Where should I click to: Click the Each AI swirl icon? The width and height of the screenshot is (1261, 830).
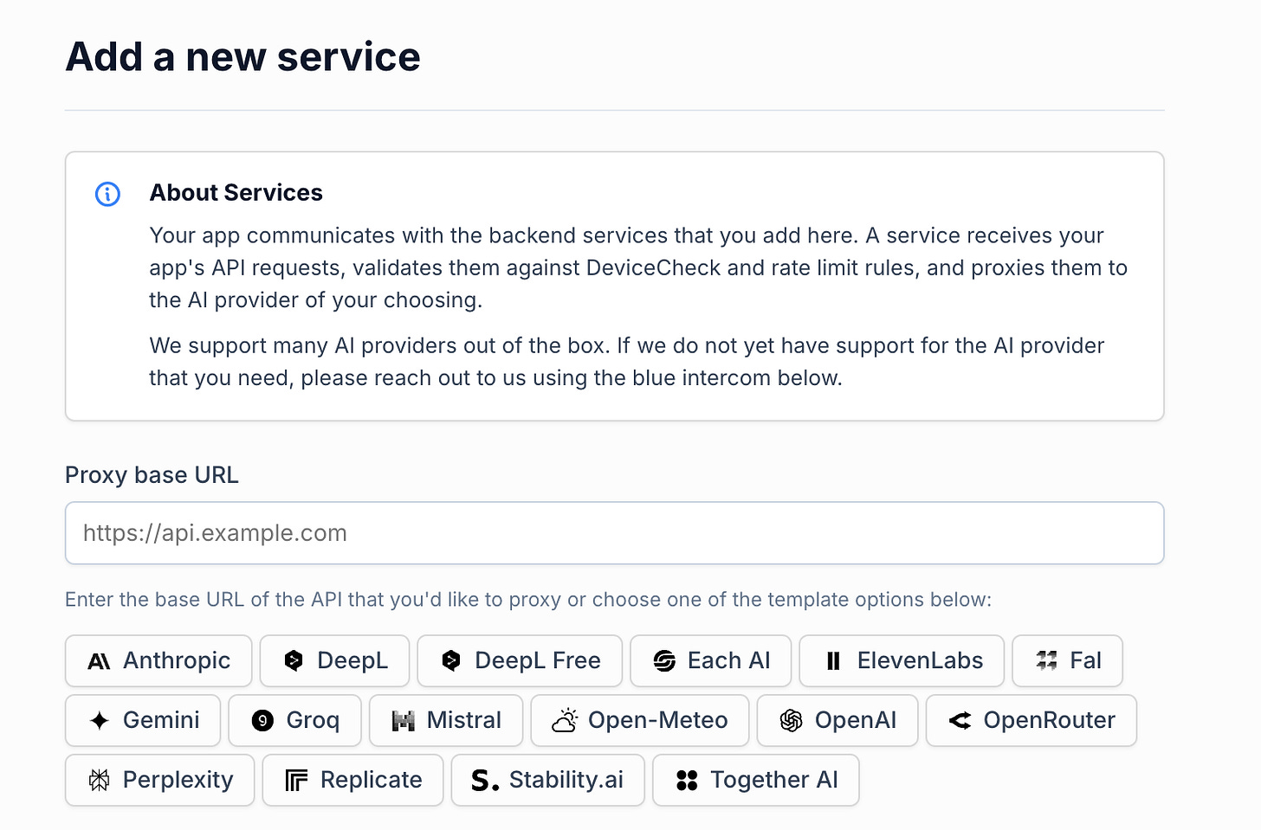pyautogui.click(x=664, y=661)
